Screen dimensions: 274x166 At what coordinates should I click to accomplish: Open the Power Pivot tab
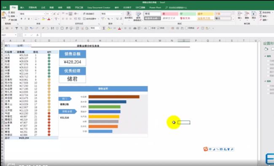pos(155,8)
